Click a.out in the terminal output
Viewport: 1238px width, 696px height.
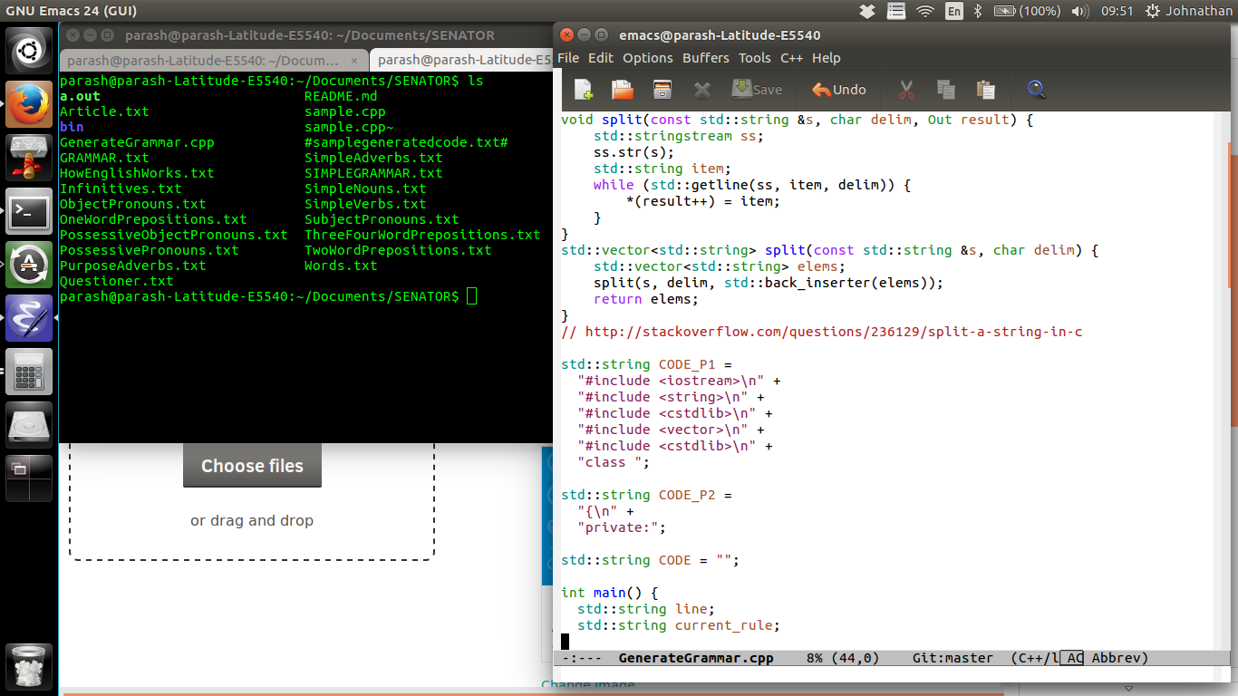click(80, 96)
